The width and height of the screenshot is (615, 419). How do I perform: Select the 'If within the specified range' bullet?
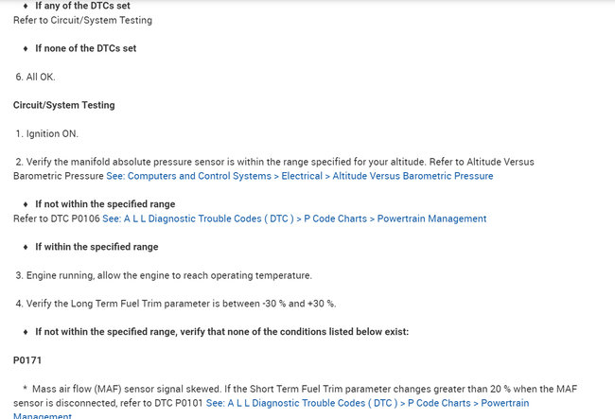(97, 247)
